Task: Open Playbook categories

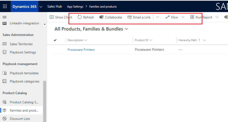Action: tap(25, 81)
